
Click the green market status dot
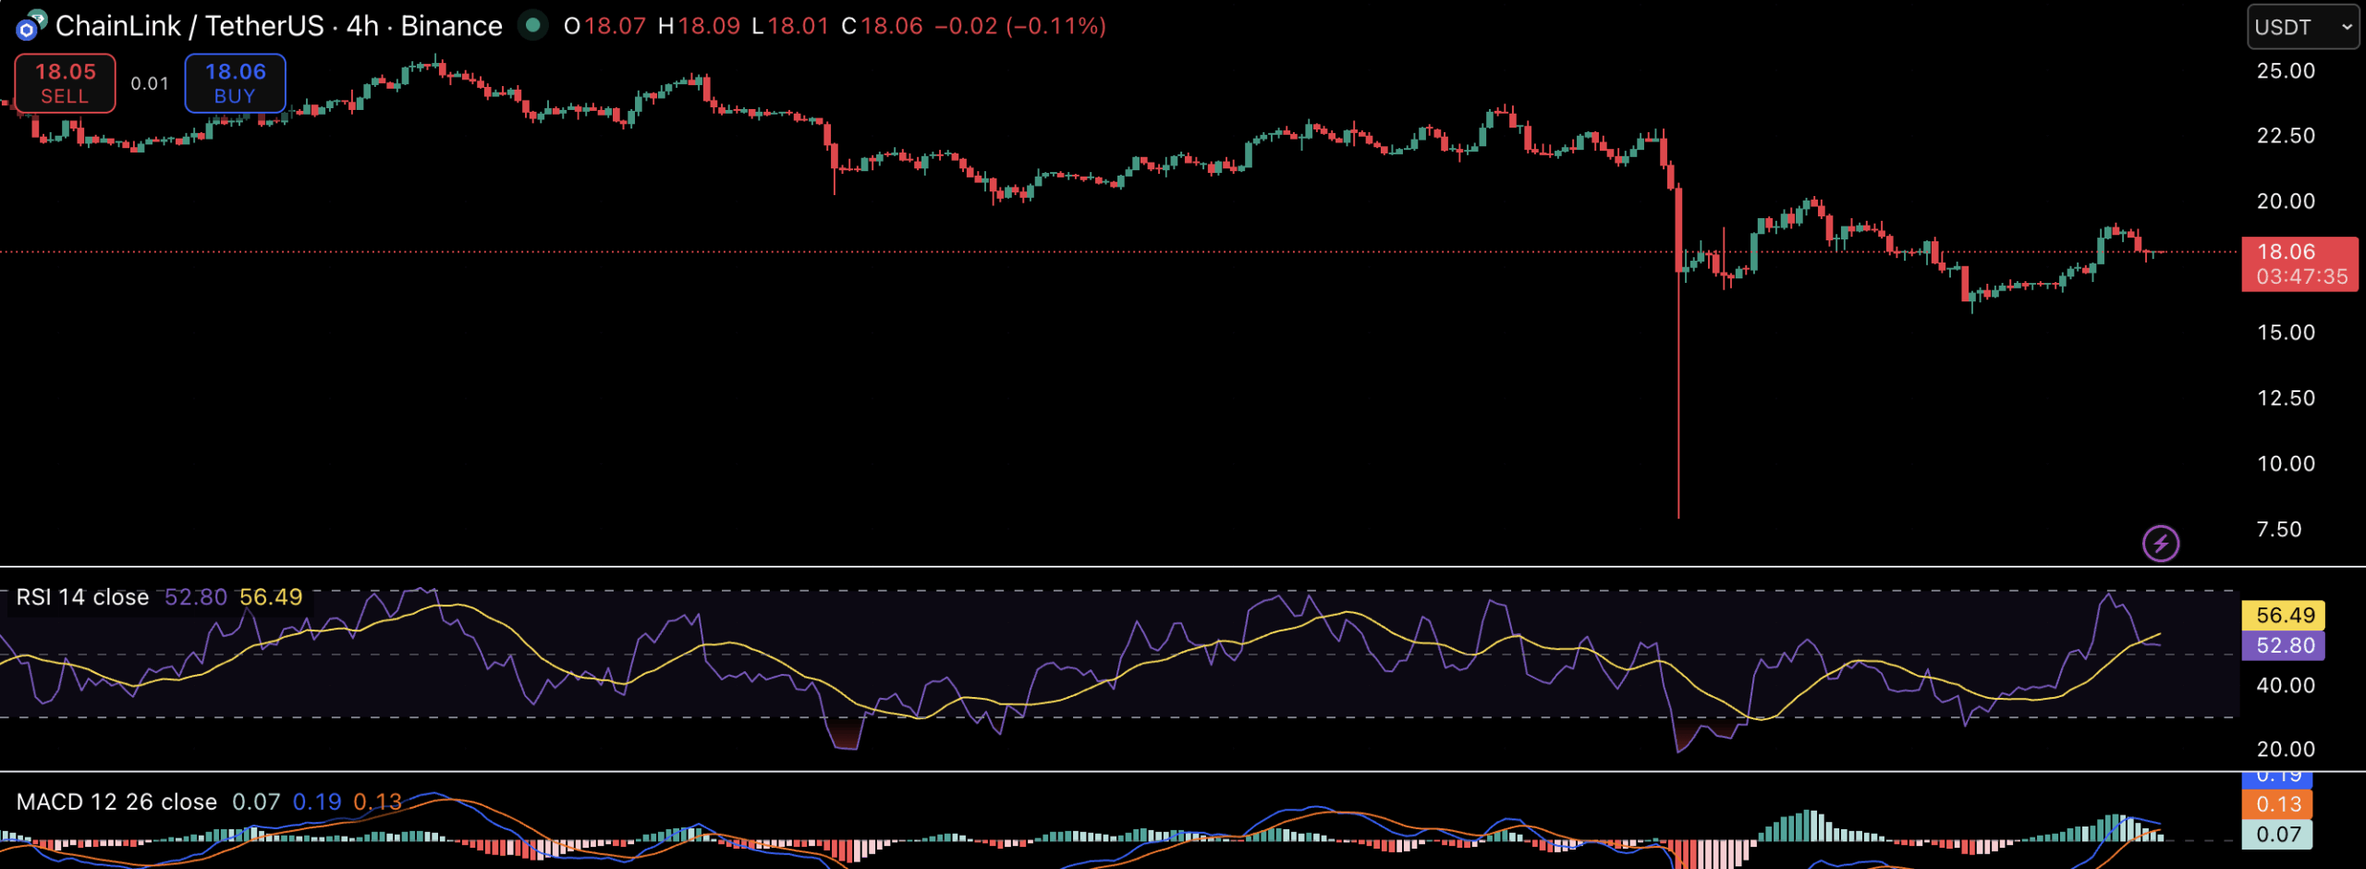point(532,25)
